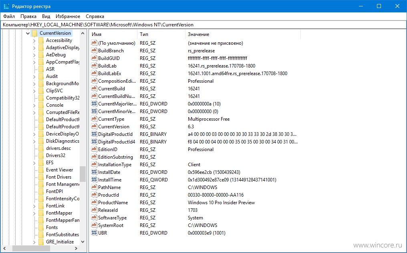Image resolution: width=407 pixels, height=253 pixels.
Task: Expand the FontLink key
Action: pos(34,206)
